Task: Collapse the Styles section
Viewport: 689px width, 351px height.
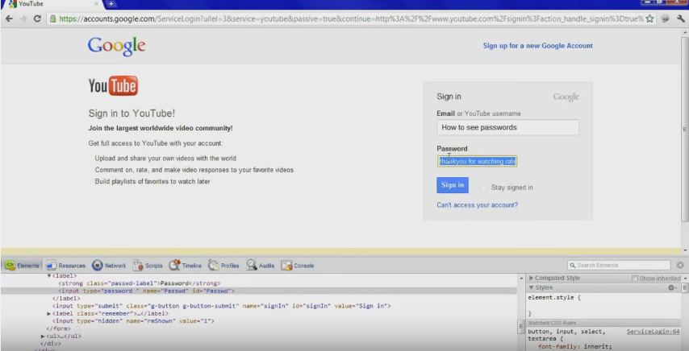Action: 531,287
